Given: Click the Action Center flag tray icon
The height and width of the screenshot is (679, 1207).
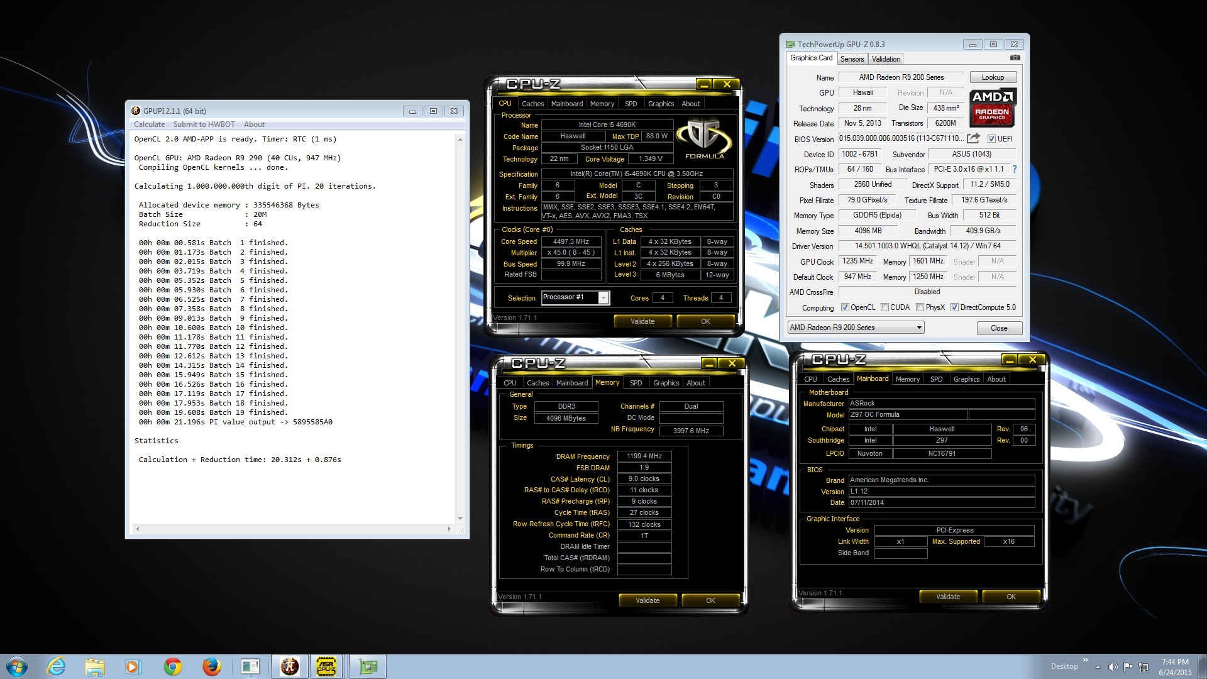Looking at the screenshot, I should click(1128, 666).
